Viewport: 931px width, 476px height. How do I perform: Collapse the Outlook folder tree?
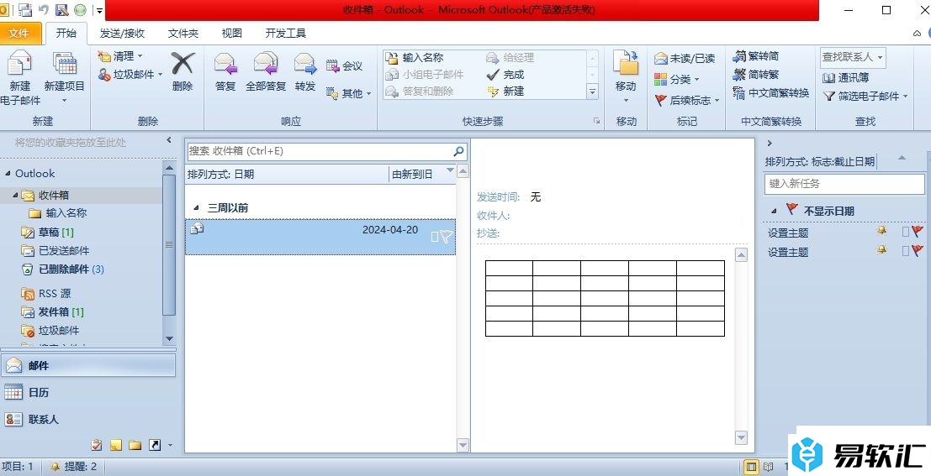click(8, 173)
